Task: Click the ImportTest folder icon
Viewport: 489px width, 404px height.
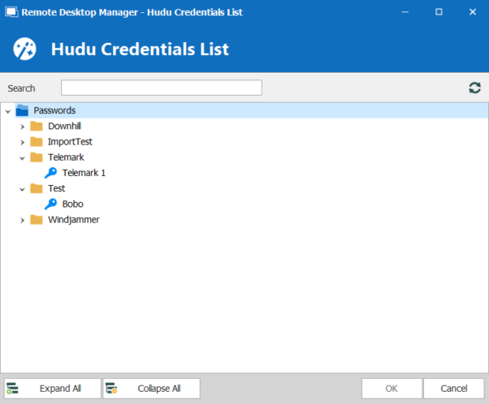Action: click(x=37, y=142)
